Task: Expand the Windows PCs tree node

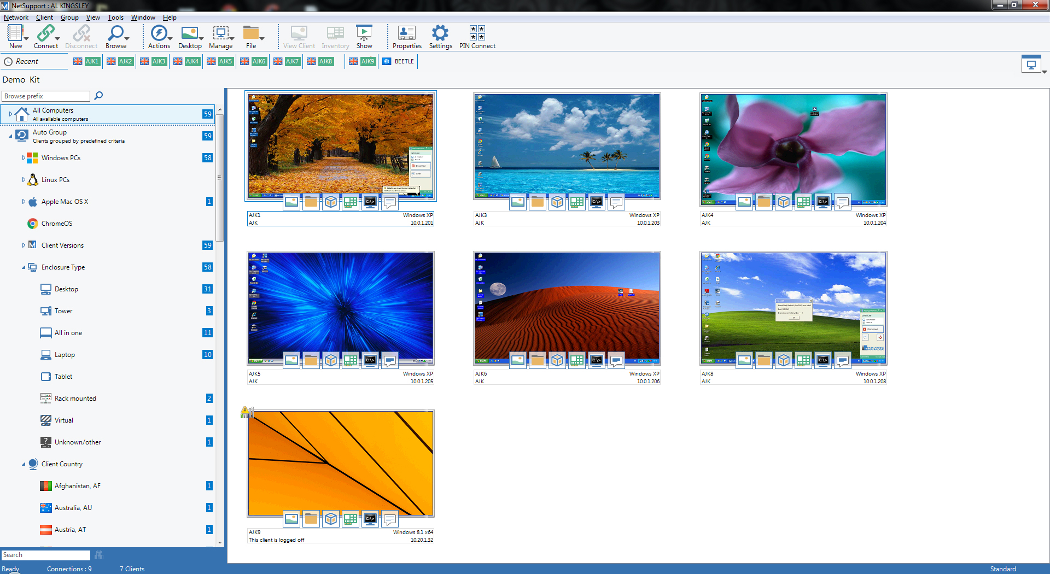Action: (x=24, y=158)
